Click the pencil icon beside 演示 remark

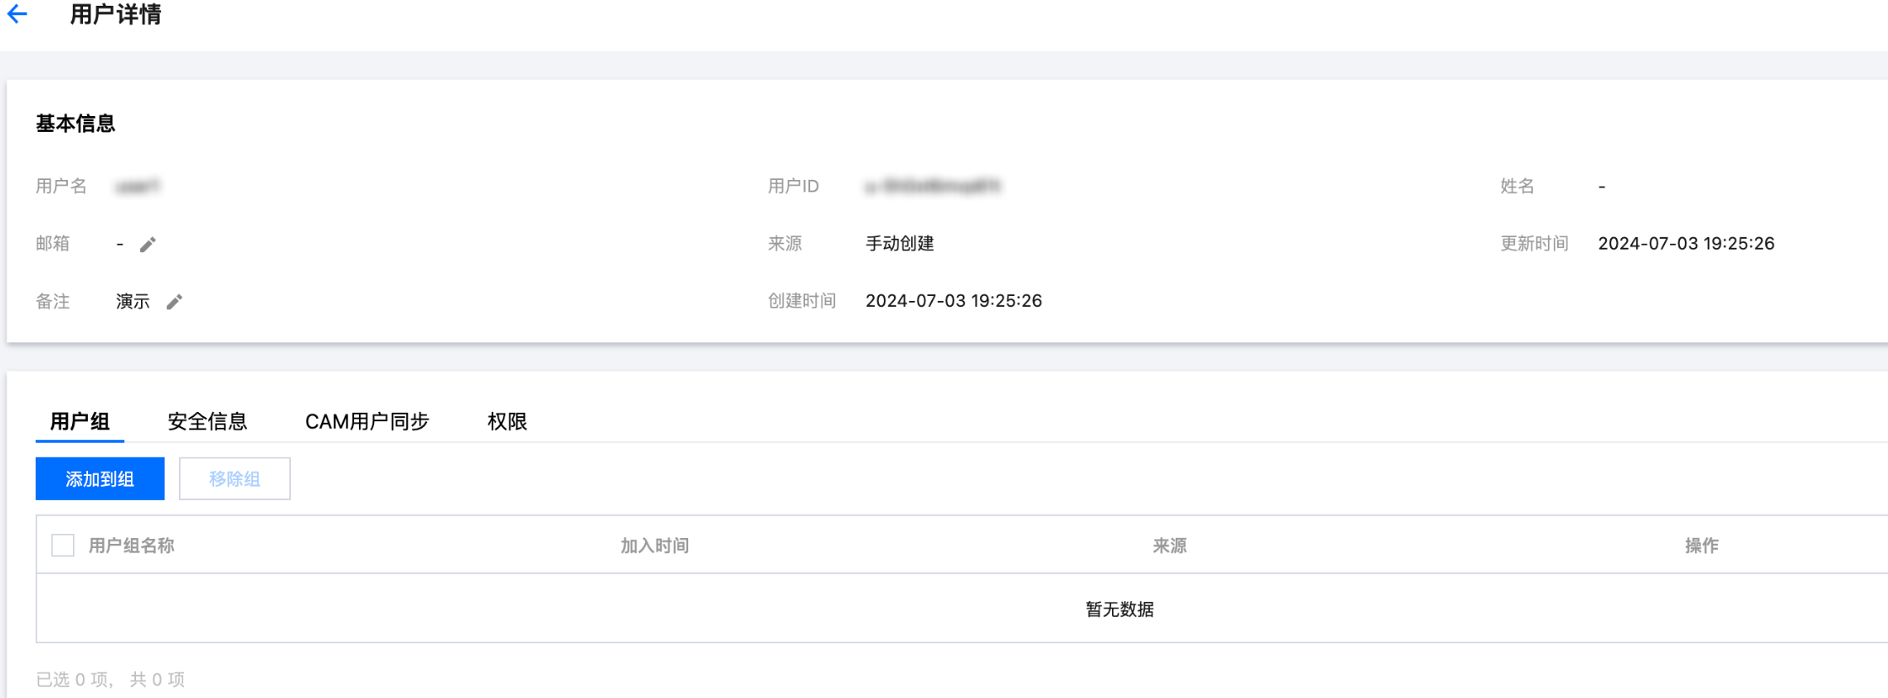pos(174,302)
